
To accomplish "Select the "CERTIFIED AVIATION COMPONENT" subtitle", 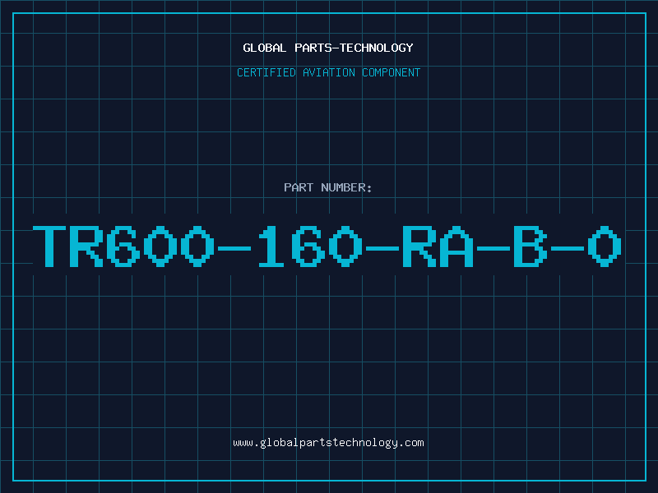I will coord(328,72).
